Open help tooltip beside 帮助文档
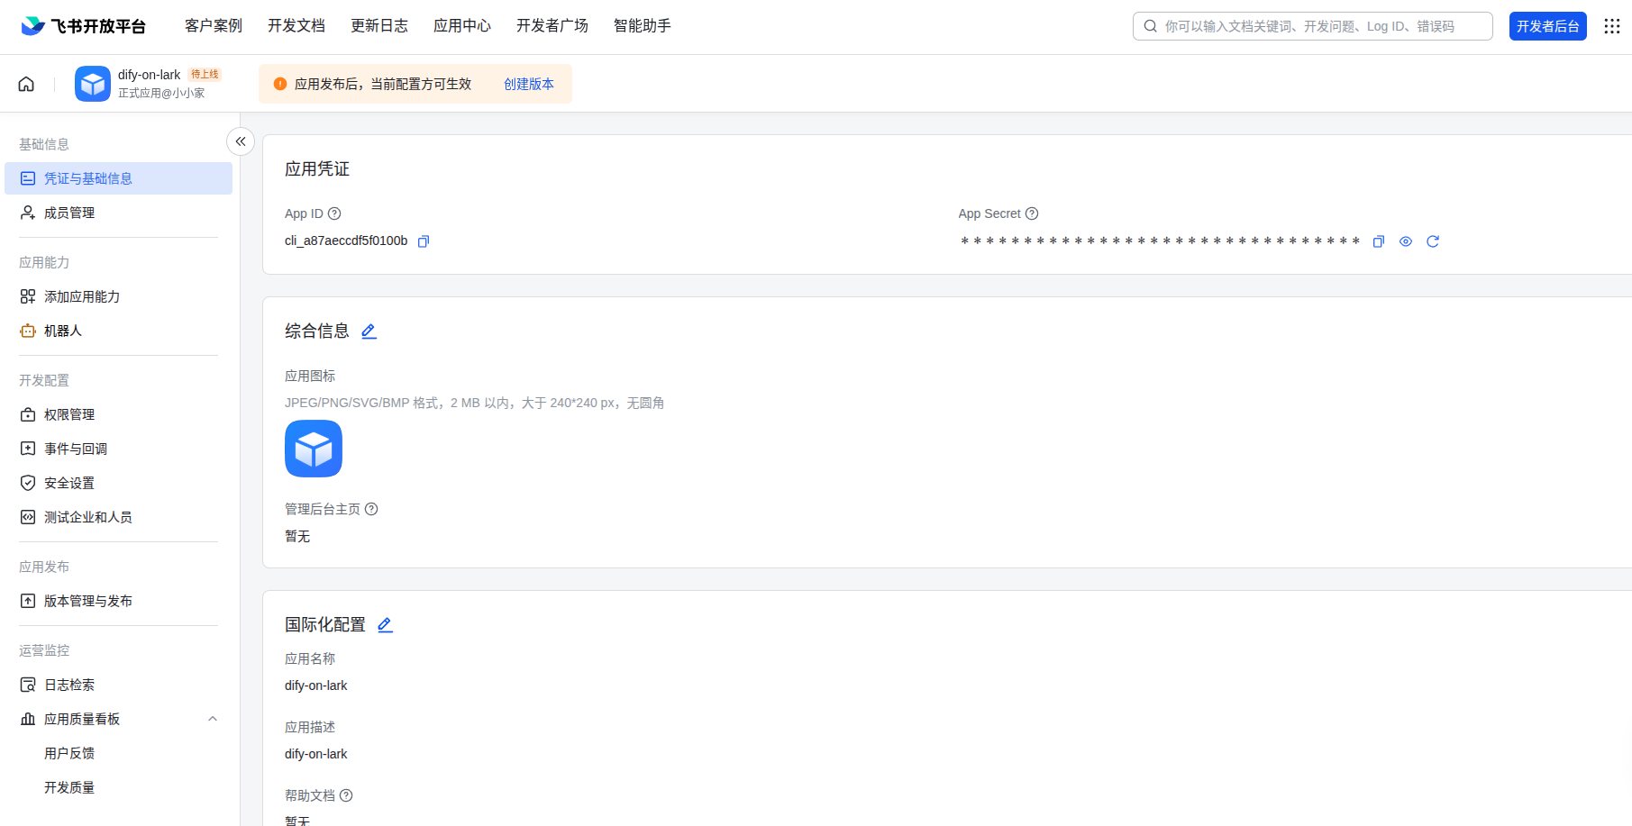 346,795
